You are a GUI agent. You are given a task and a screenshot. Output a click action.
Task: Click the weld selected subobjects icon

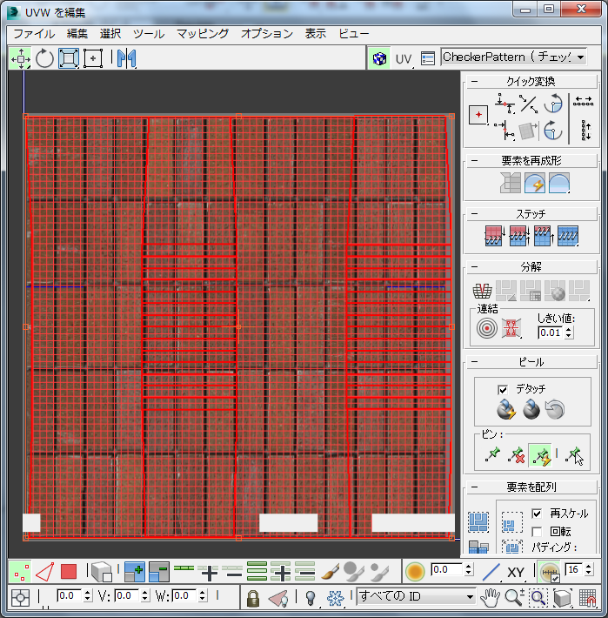pyautogui.click(x=511, y=328)
